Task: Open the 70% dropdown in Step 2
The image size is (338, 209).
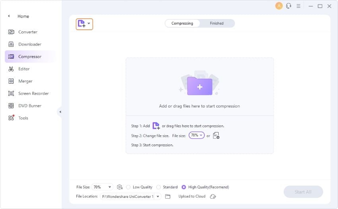Action: point(196,135)
